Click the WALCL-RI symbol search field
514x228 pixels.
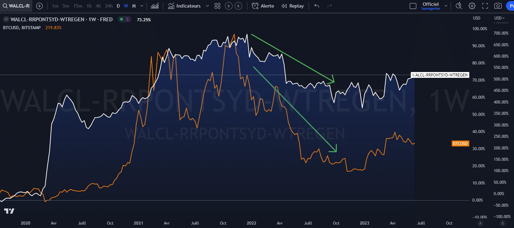coord(17,6)
